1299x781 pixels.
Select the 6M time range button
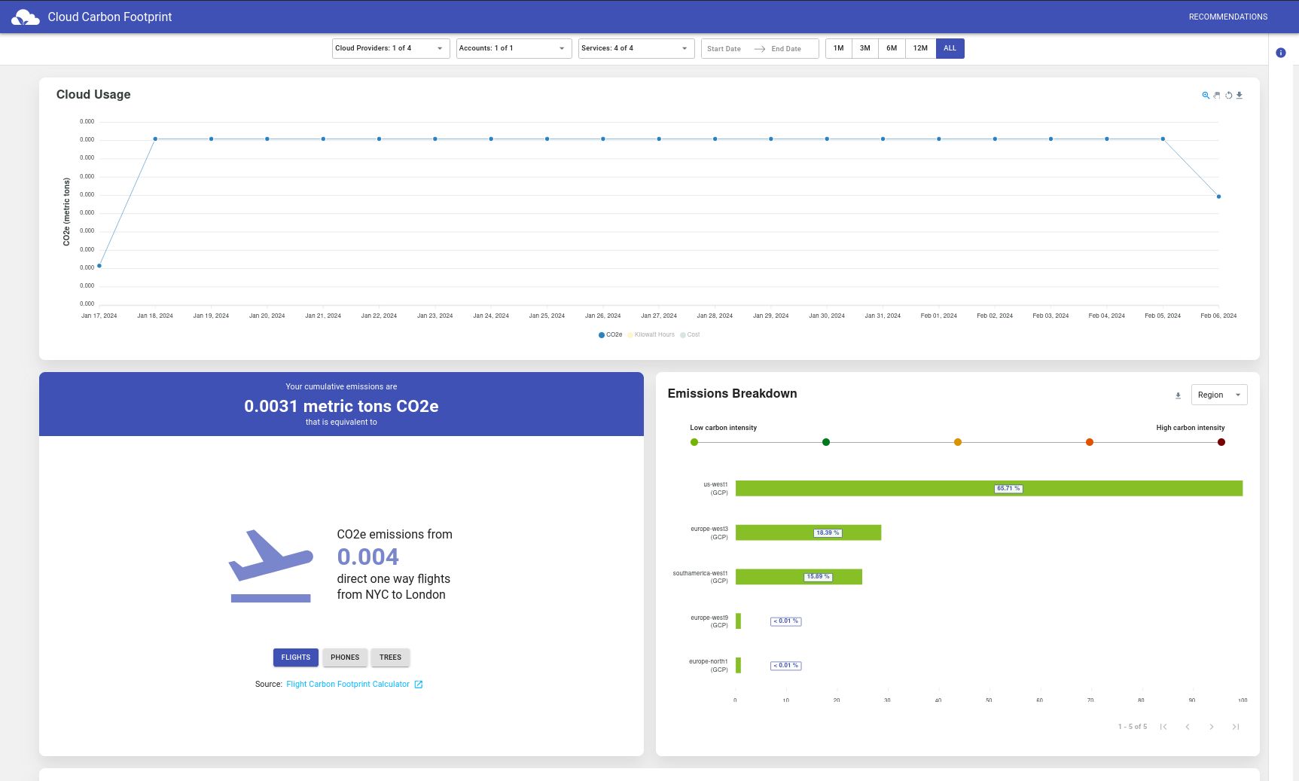click(892, 48)
